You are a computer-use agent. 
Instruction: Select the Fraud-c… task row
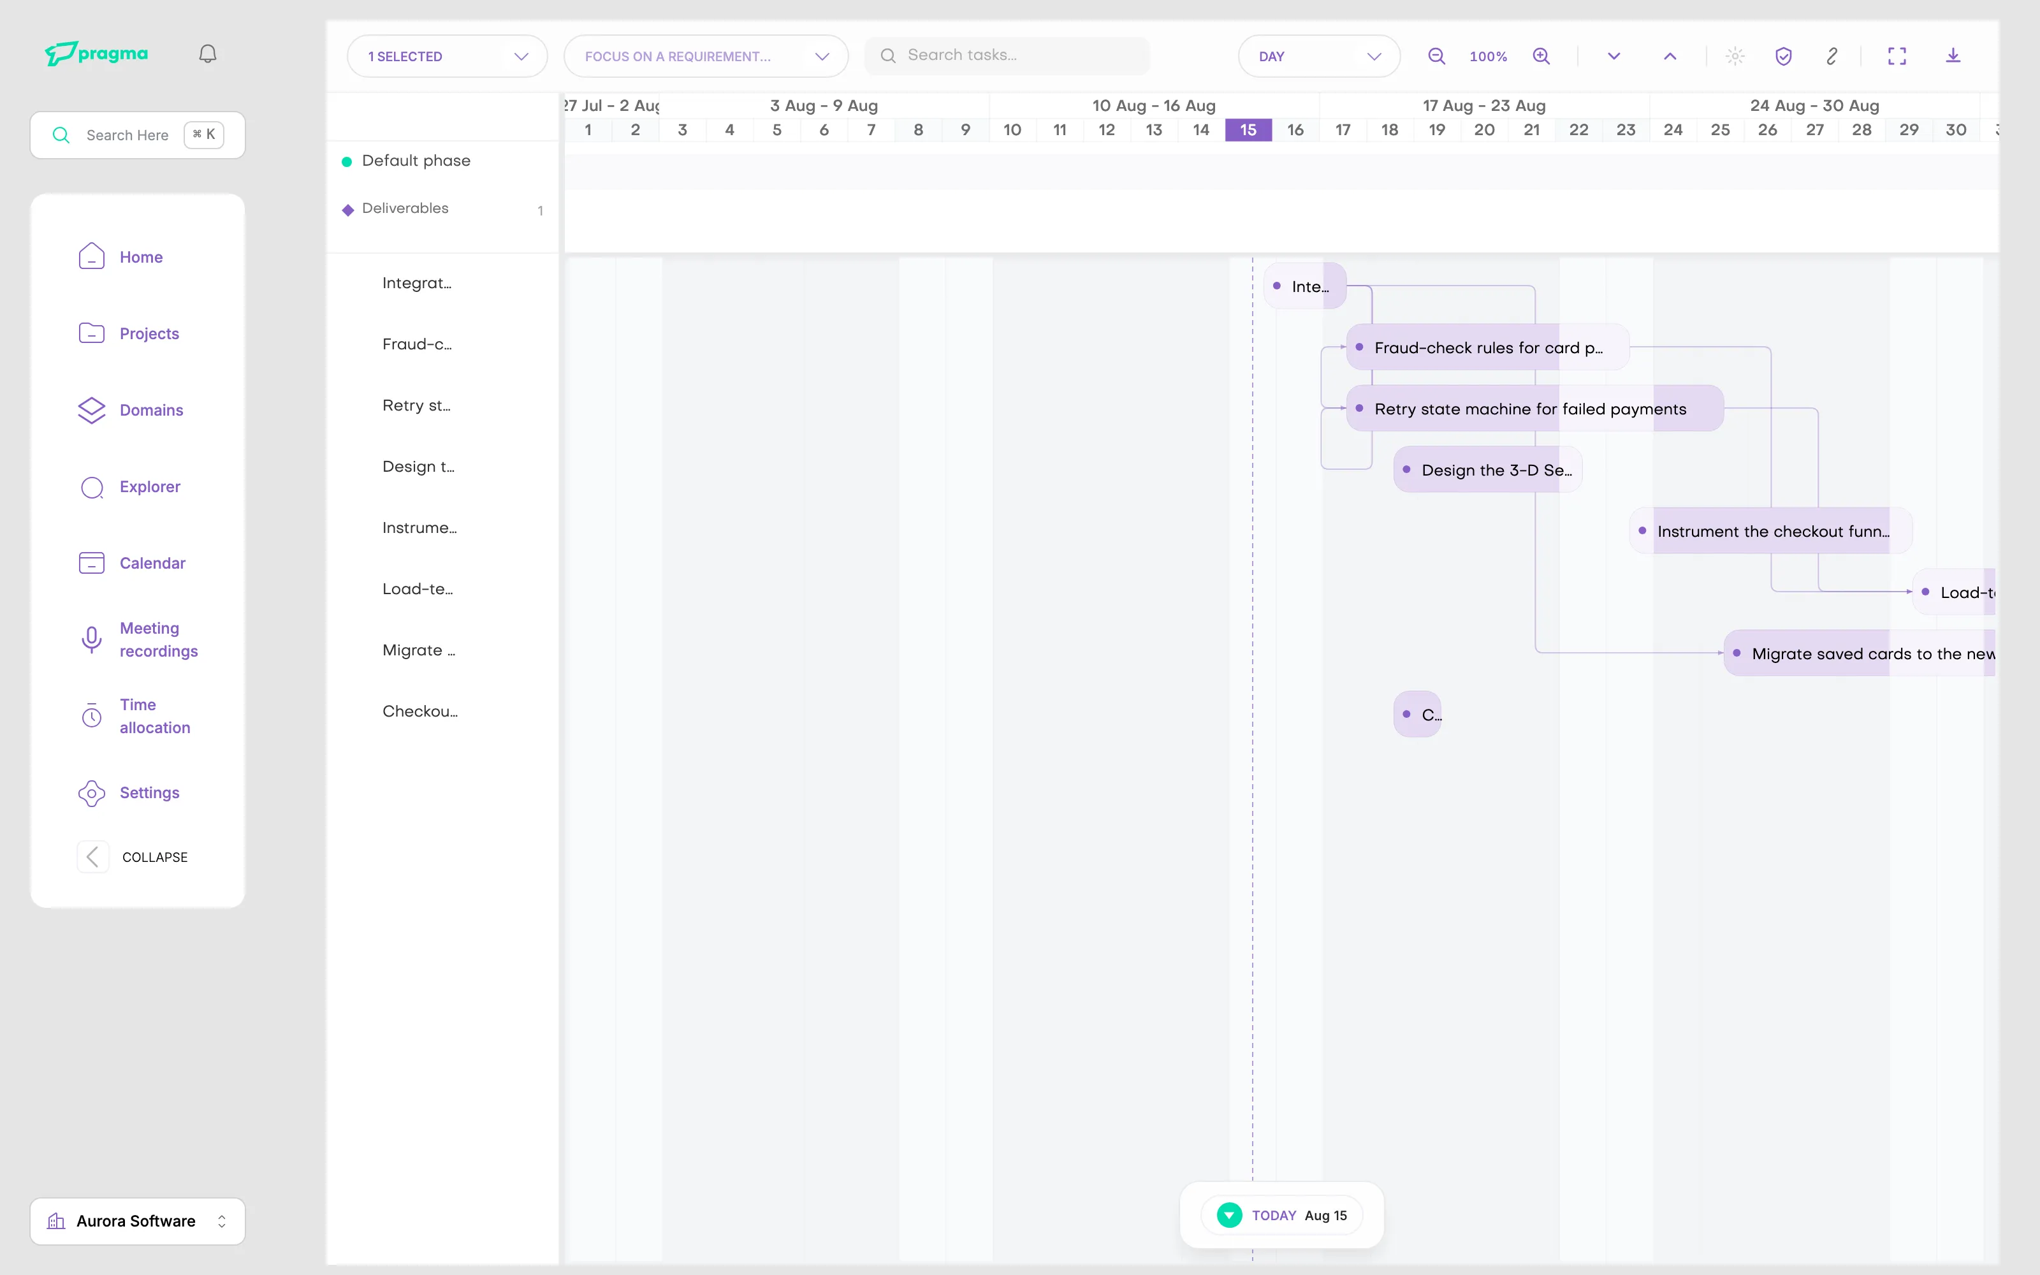click(x=442, y=344)
